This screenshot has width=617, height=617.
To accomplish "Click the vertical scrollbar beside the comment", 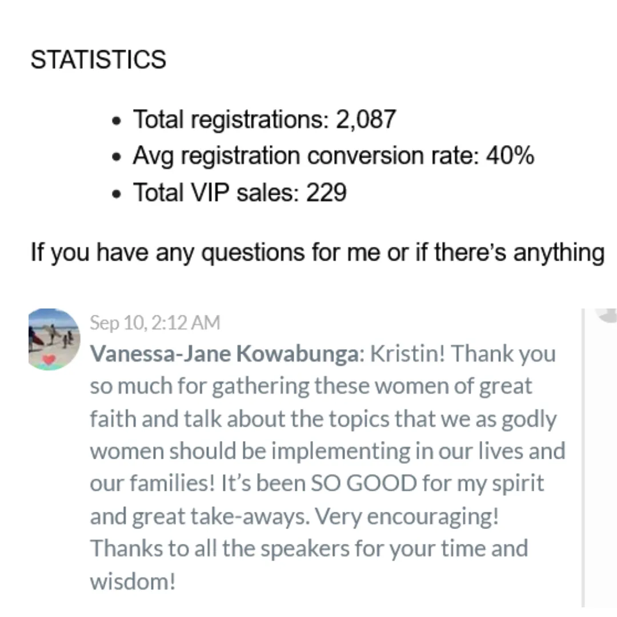I will (x=583, y=457).
